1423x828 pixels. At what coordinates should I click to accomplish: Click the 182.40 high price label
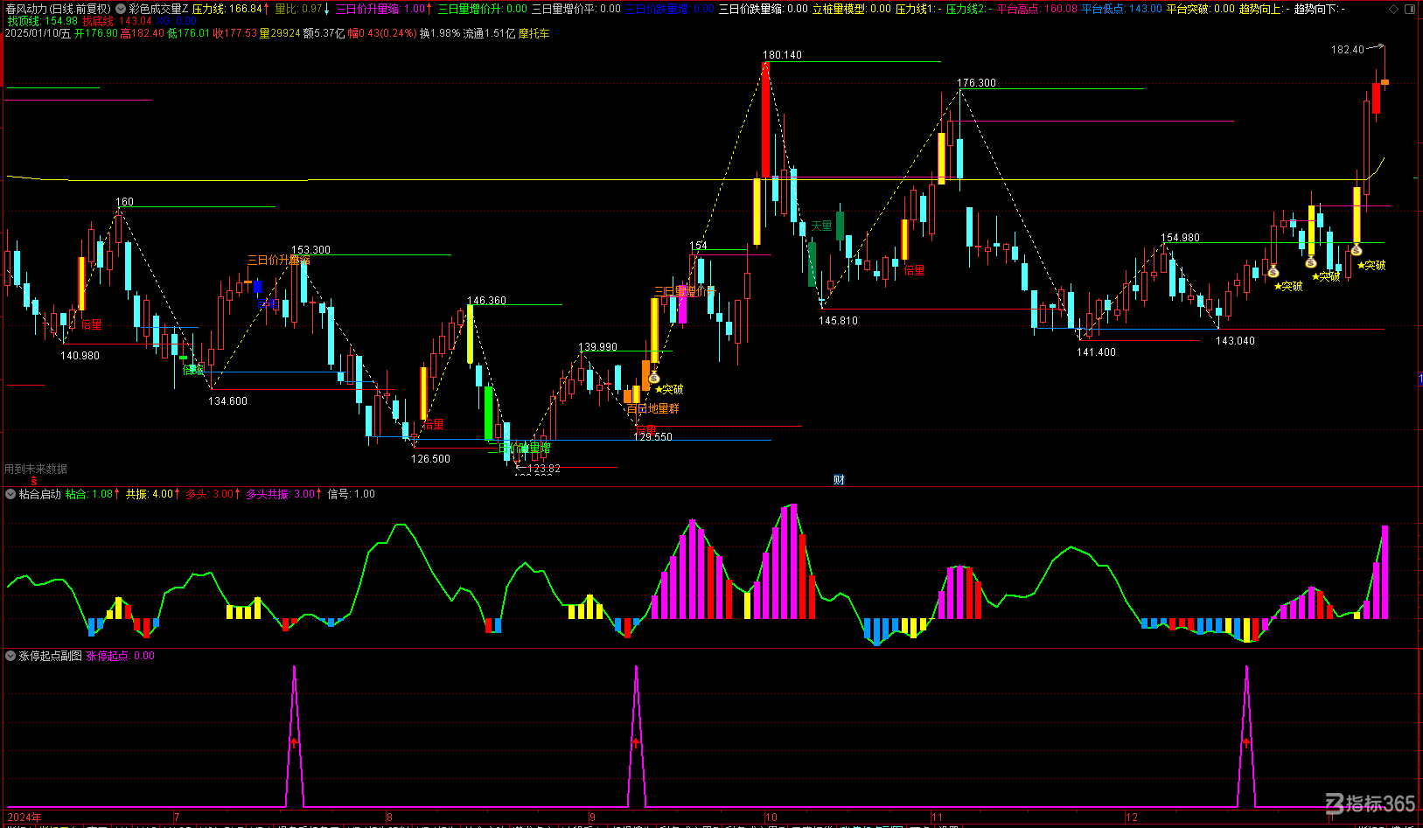tap(1348, 50)
